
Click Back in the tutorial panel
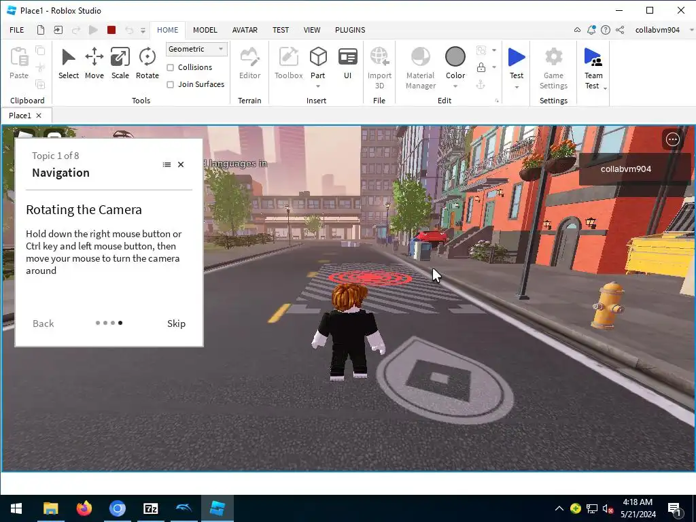click(x=43, y=324)
